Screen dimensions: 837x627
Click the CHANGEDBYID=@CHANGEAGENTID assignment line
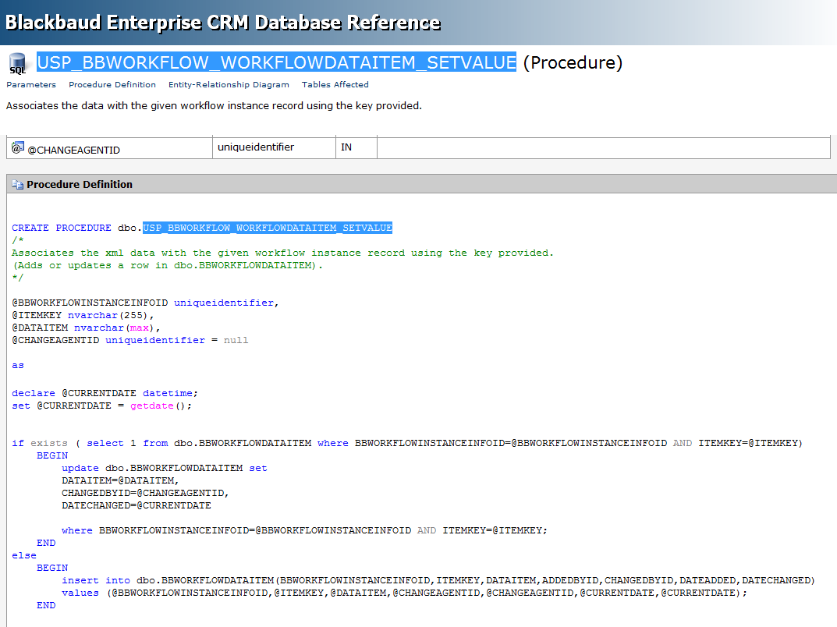click(x=145, y=493)
